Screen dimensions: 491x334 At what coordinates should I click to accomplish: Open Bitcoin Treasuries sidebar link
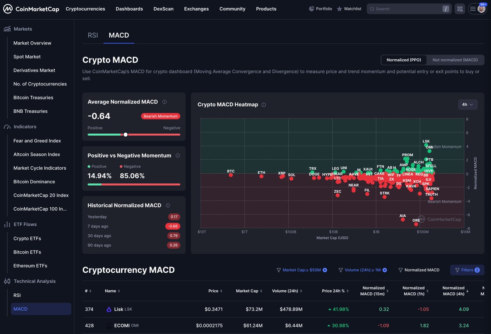coord(33,97)
